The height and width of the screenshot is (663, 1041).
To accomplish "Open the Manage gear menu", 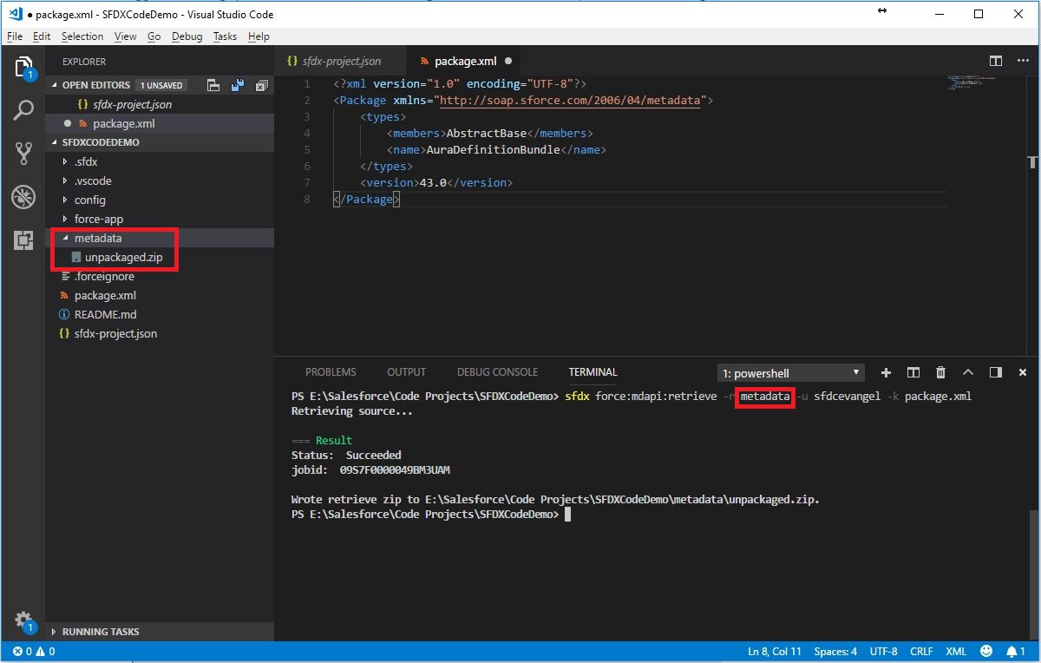I will (x=23, y=621).
